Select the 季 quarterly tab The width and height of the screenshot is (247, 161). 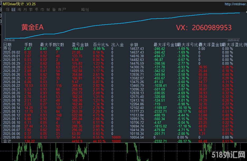pos(31,10)
